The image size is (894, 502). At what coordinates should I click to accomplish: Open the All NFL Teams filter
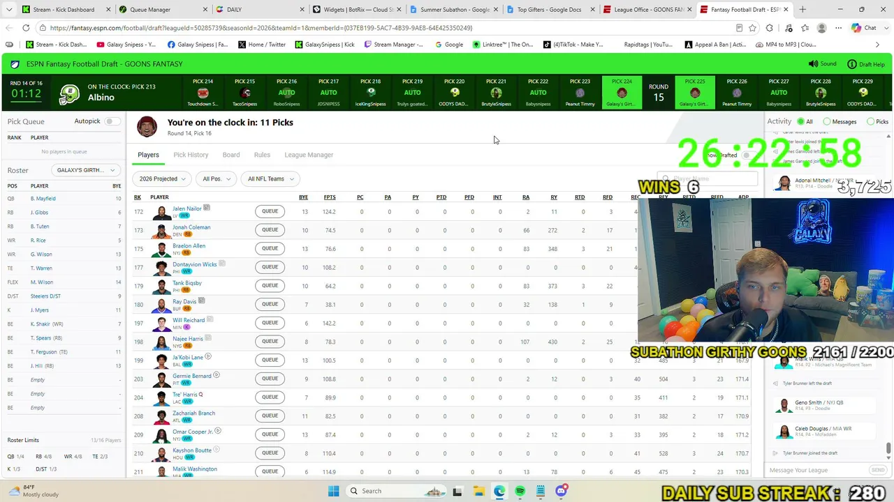[270, 179]
